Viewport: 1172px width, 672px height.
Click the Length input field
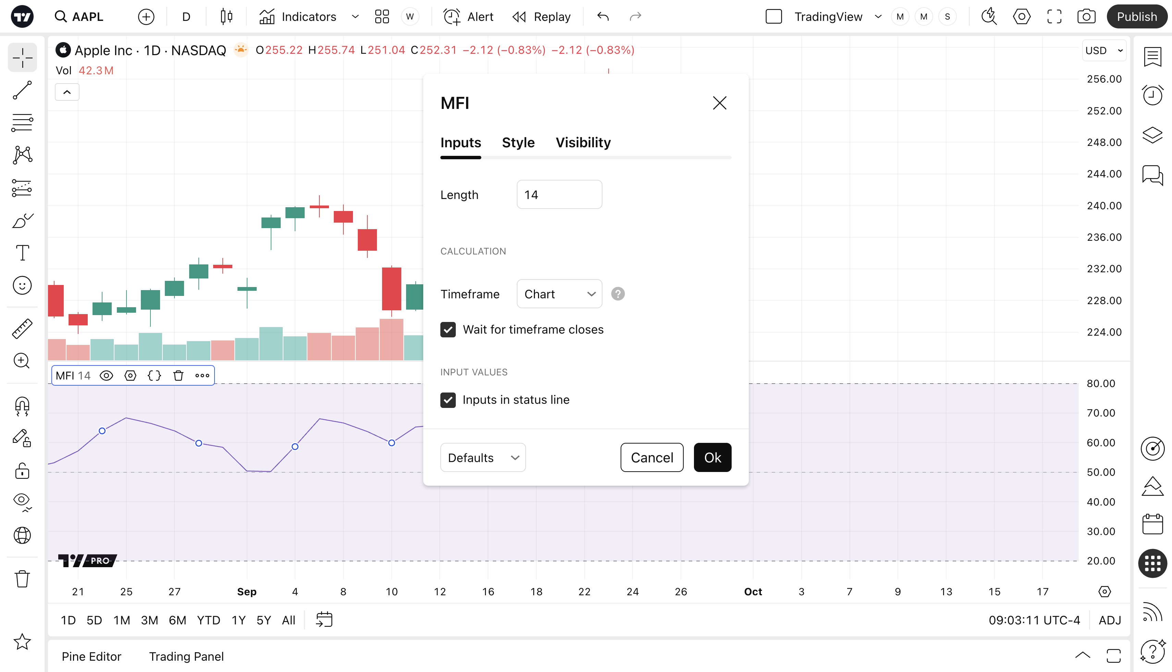[559, 195]
